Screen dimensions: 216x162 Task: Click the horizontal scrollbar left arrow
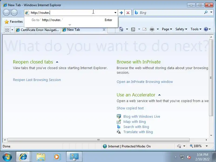click(x=5, y=140)
